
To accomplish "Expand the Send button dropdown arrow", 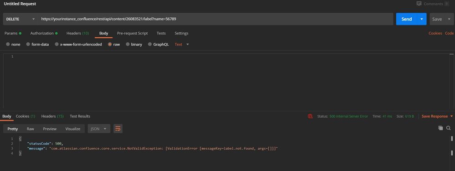I will point(421,19).
